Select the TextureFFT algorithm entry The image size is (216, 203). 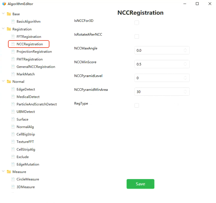click(25, 142)
